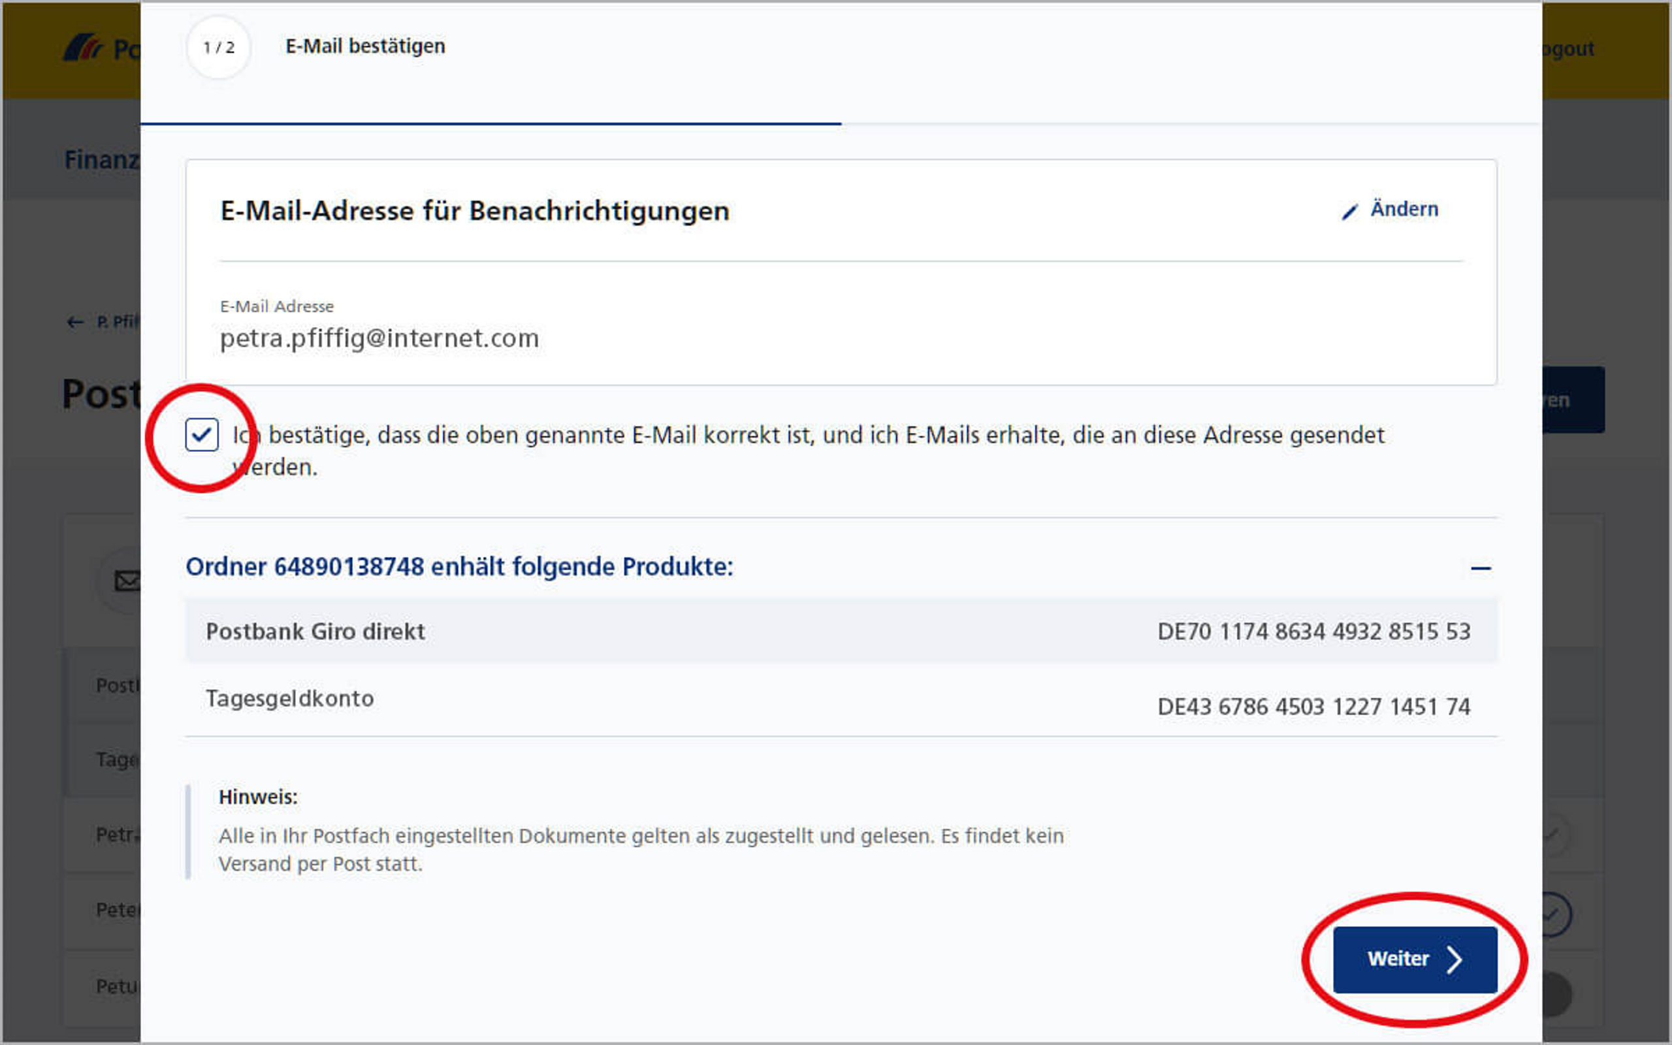
Task: Click the chevron arrow inside Weiter button
Action: pos(1455,959)
